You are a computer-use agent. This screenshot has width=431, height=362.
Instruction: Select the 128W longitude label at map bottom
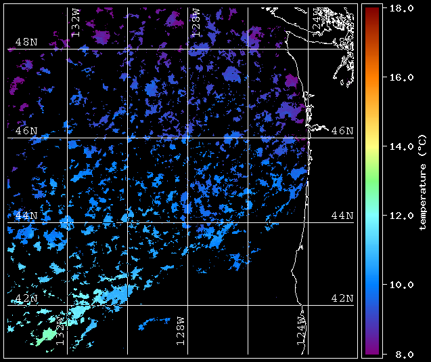pos(181,331)
